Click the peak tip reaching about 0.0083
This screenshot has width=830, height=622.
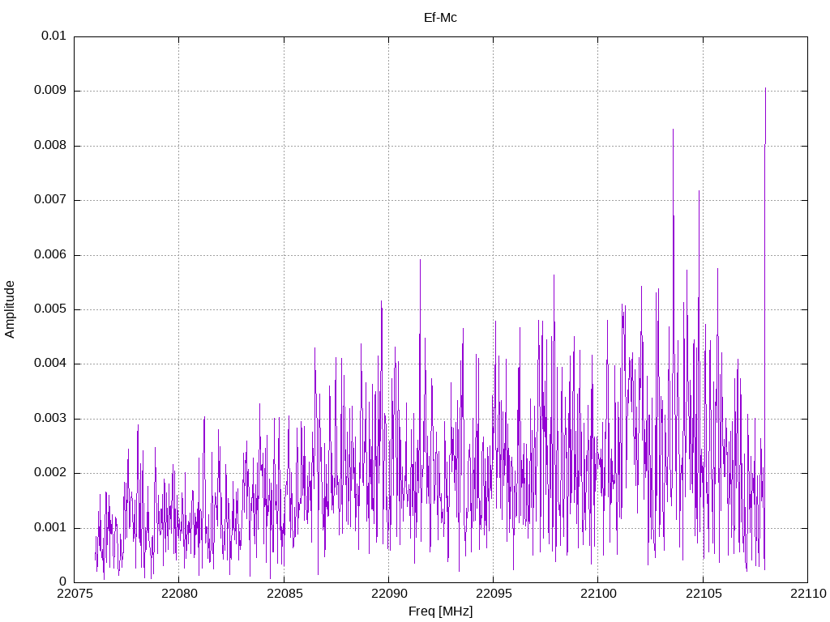pos(673,130)
